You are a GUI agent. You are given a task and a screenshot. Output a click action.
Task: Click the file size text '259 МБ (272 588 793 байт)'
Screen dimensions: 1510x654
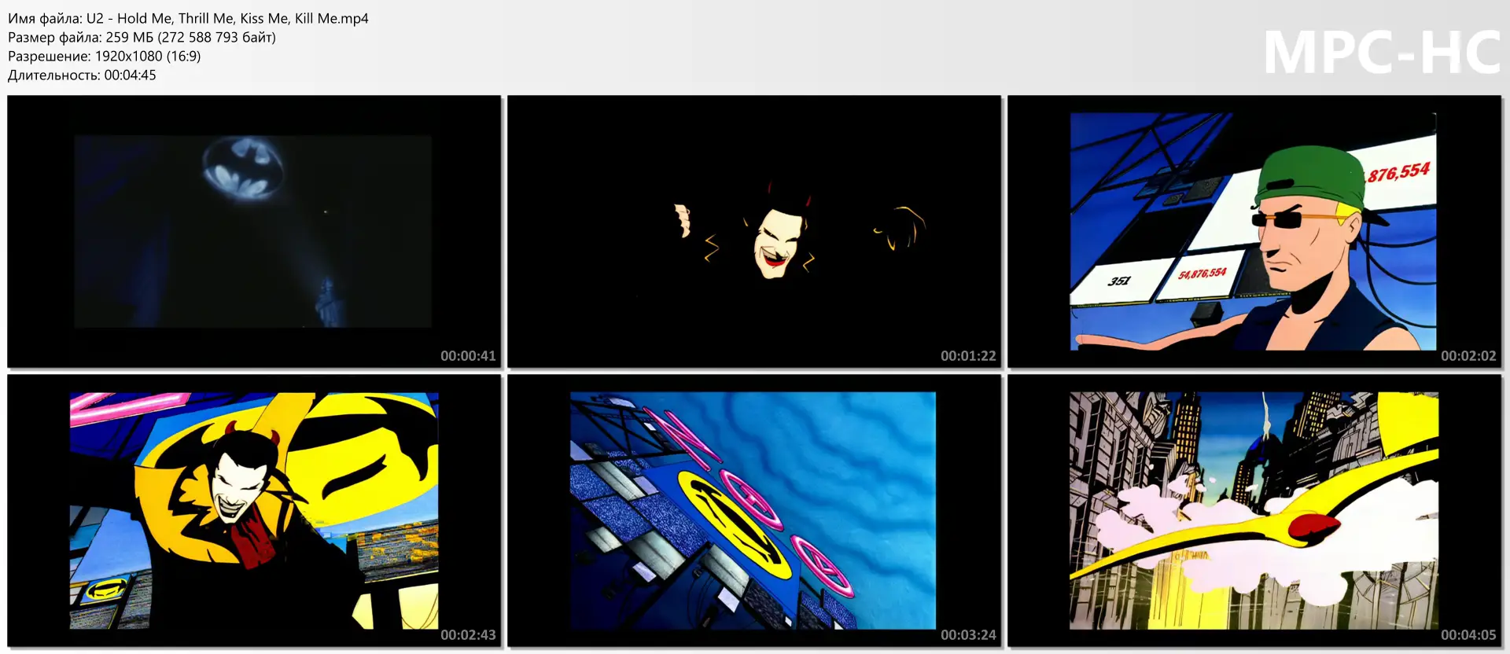[x=190, y=37]
